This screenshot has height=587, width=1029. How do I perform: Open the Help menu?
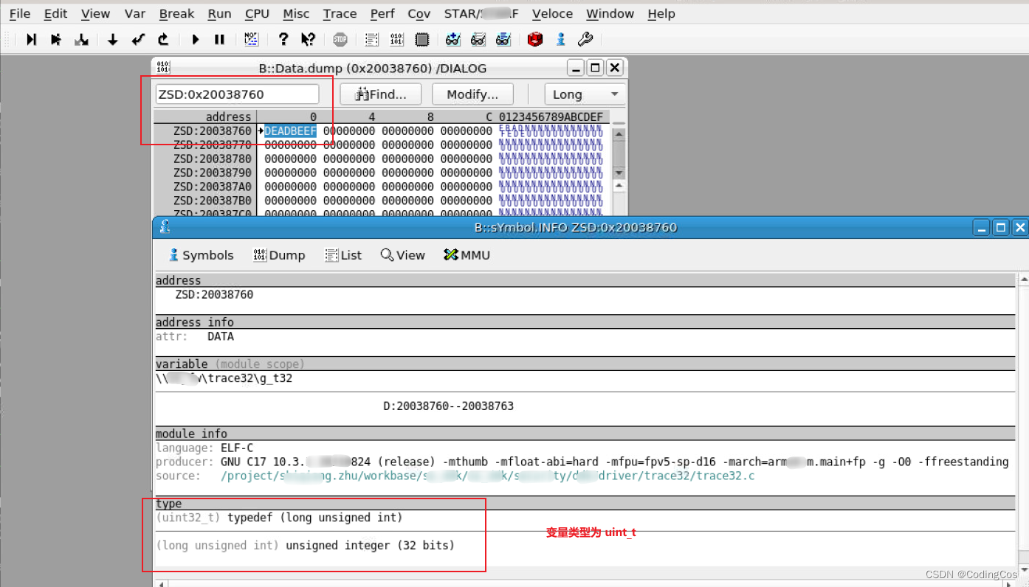(661, 13)
